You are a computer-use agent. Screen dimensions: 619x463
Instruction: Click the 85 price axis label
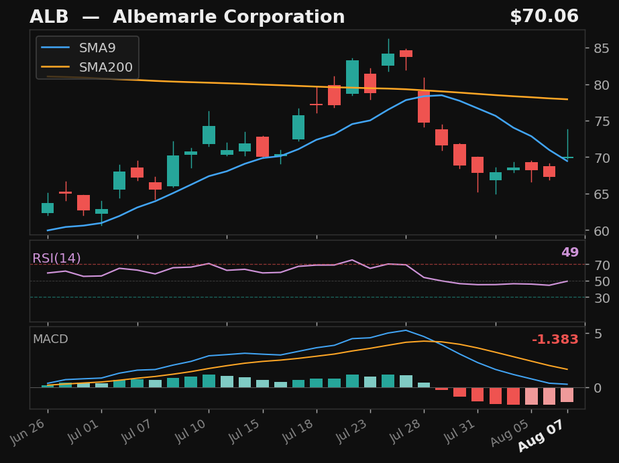tap(602, 48)
